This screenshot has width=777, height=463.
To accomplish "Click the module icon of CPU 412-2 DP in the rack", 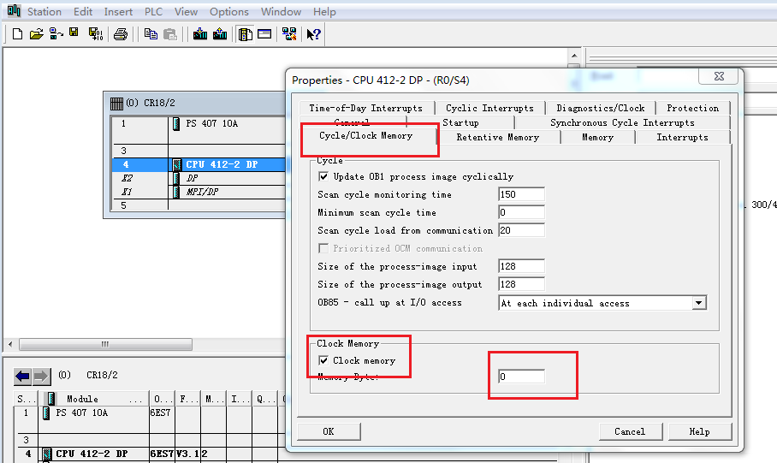I will 176,164.
